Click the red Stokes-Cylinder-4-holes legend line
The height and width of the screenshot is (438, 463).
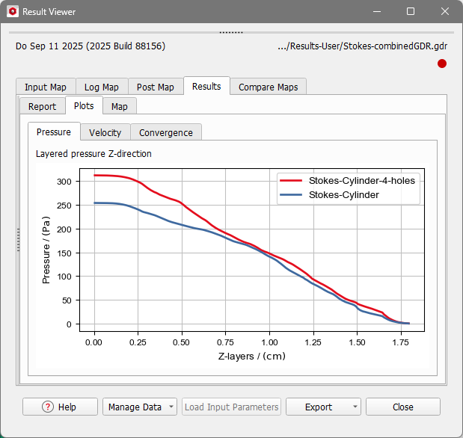[291, 180]
